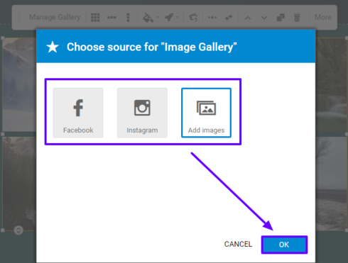The height and width of the screenshot is (263, 348).
Task: Open the More menu in toolbar
Action: tap(323, 17)
